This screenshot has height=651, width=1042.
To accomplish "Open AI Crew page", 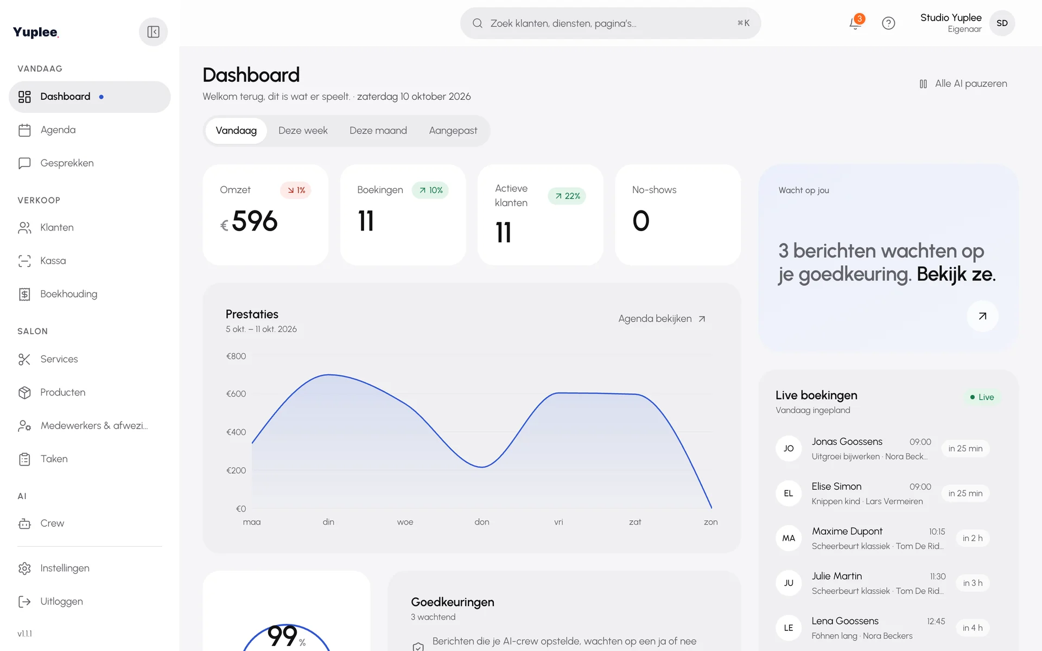I will point(90,524).
